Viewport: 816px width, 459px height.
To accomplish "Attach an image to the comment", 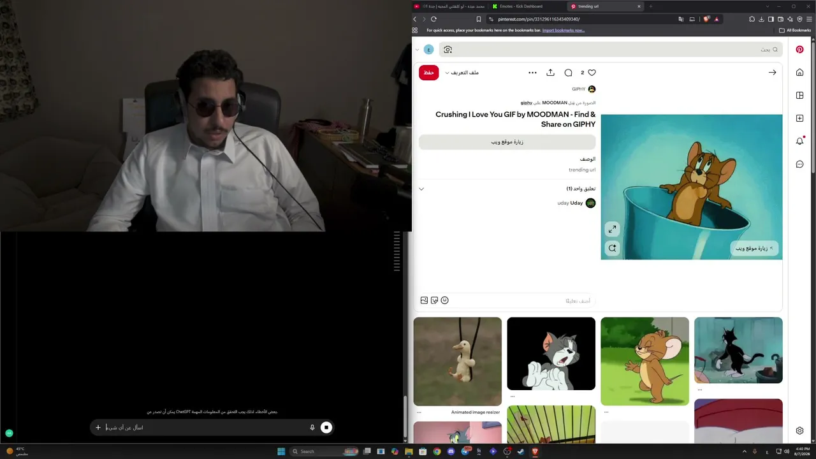I will pos(424,300).
